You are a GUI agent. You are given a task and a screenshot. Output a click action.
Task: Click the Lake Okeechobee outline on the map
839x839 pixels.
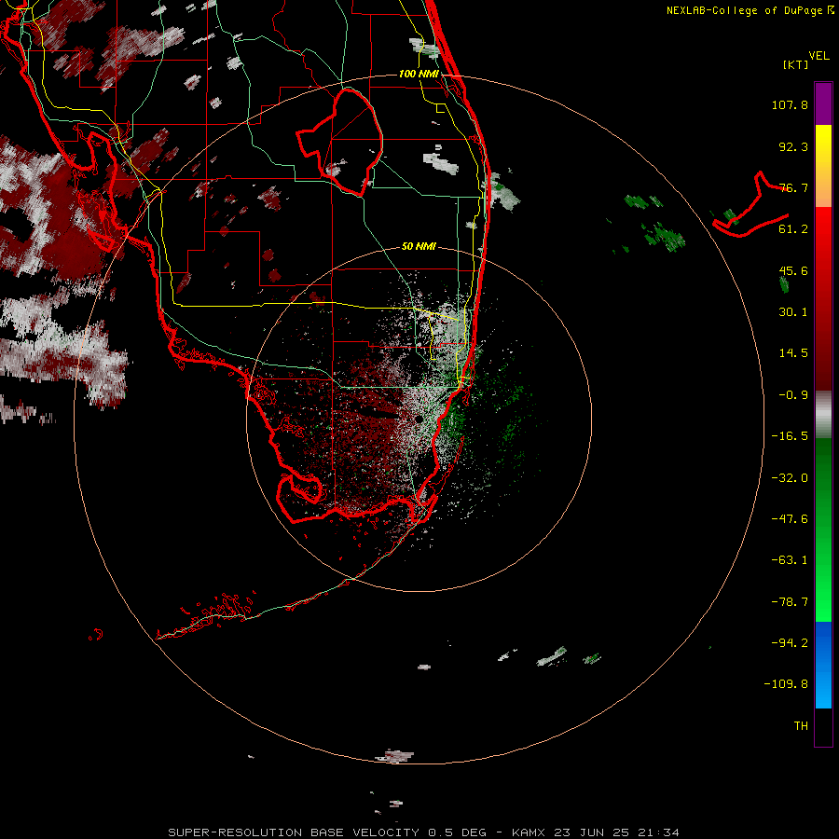(x=339, y=142)
